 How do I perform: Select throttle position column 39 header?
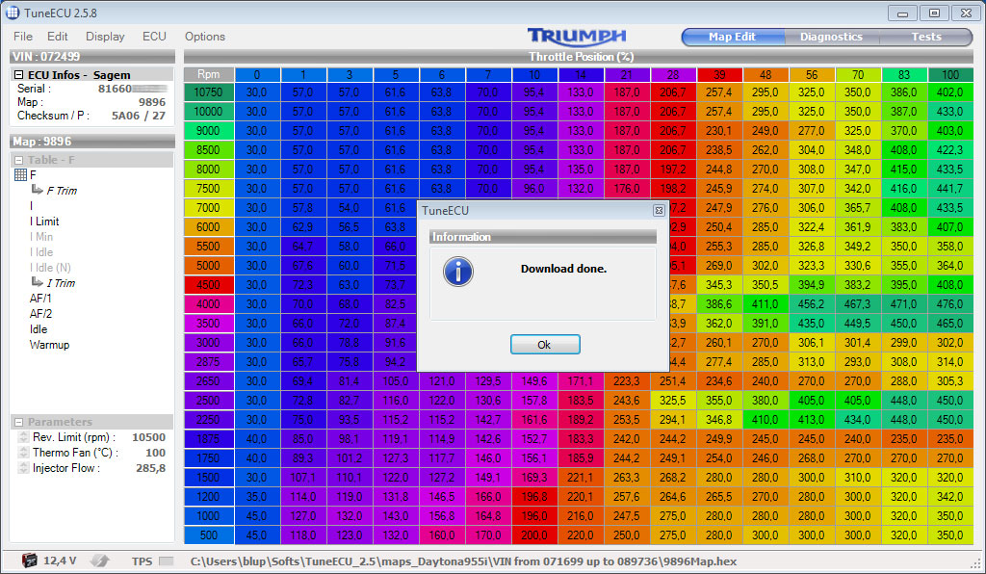pos(718,74)
